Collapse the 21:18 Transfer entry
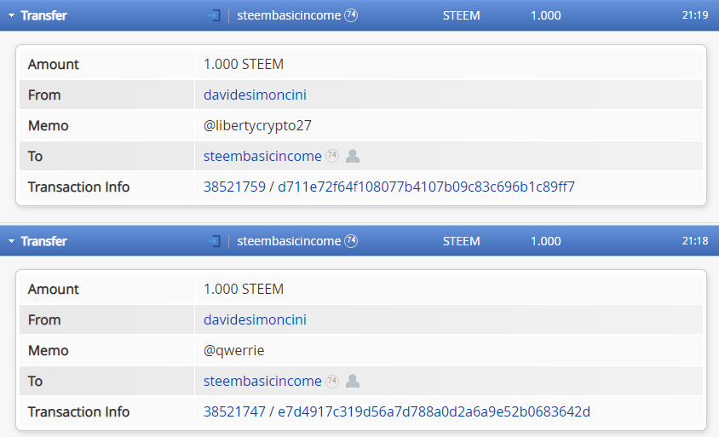719x437 pixels. [11, 241]
